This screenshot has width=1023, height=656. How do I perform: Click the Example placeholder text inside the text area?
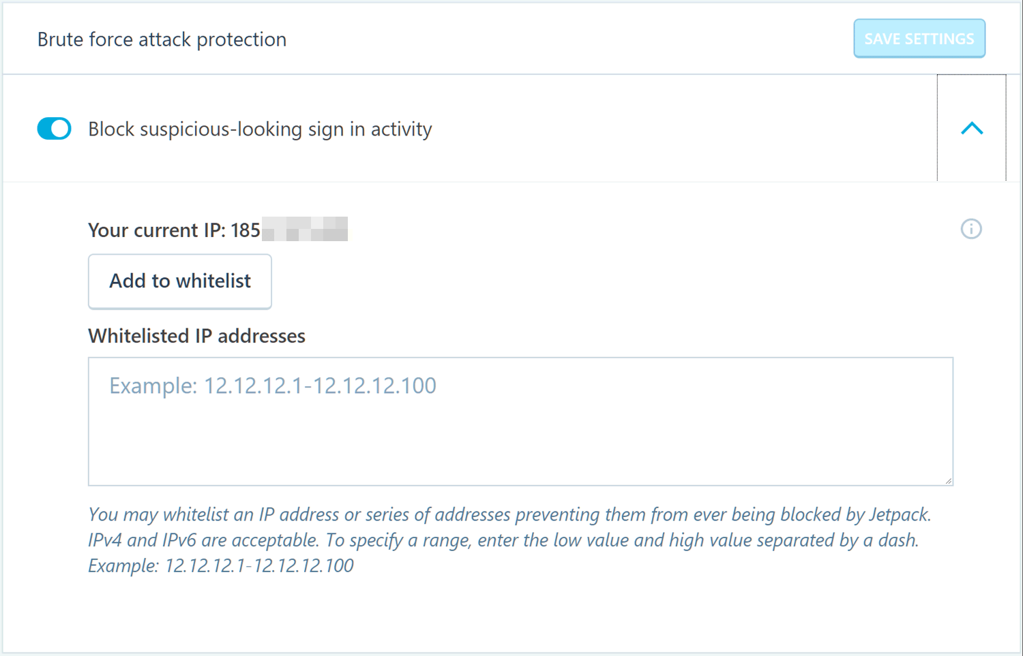273,386
